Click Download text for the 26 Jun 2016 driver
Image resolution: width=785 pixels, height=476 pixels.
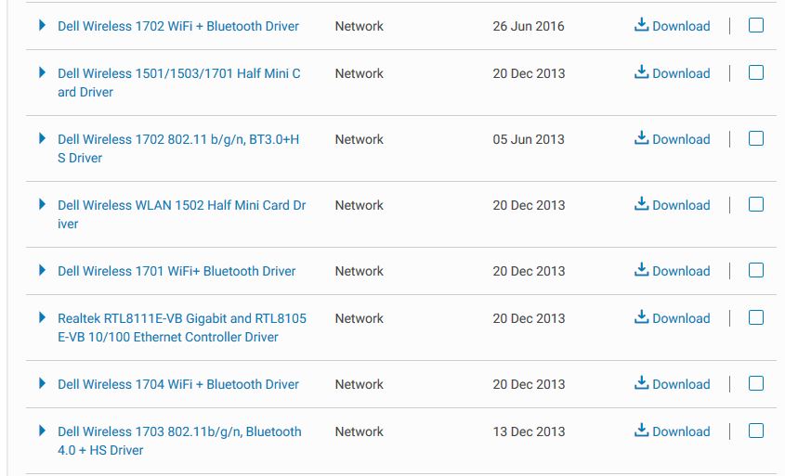pyautogui.click(x=681, y=26)
